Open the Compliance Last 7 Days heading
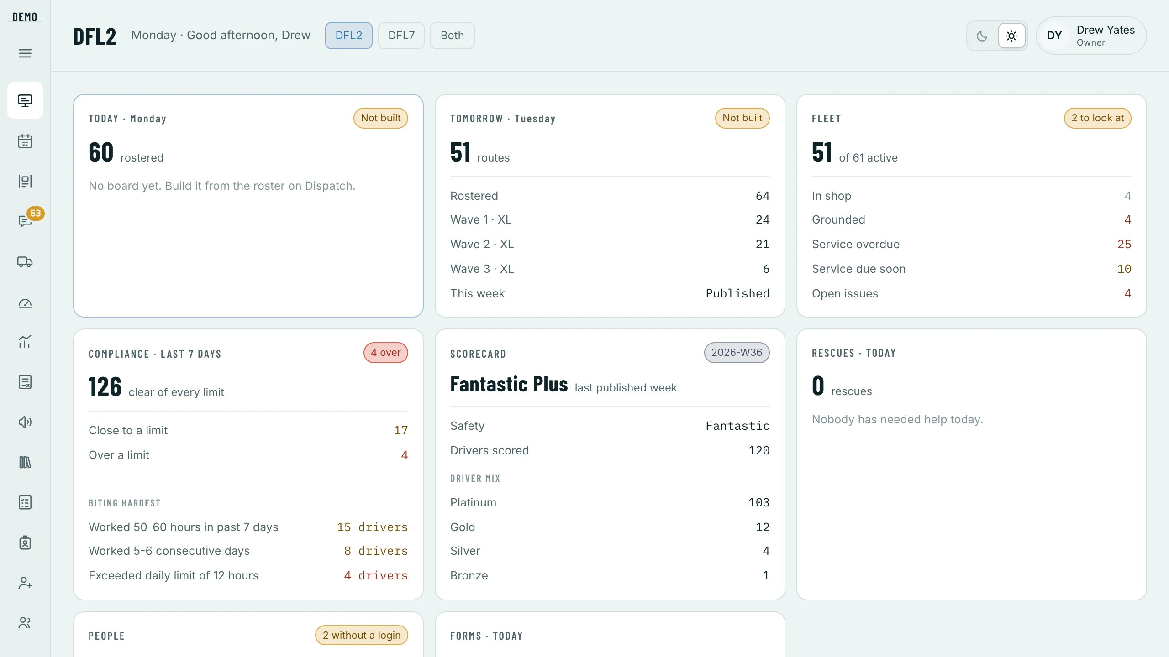 tap(155, 354)
